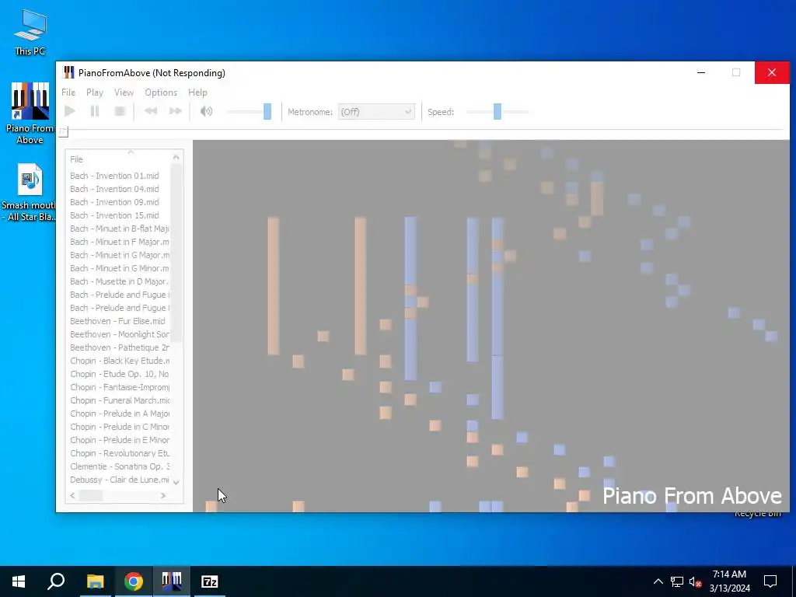Select Chopin - Etude Op. 10

click(120, 374)
